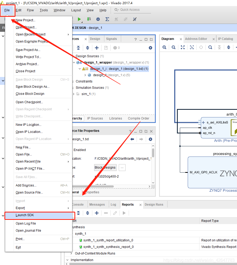Expand sim_1 folder node

(74, 94)
